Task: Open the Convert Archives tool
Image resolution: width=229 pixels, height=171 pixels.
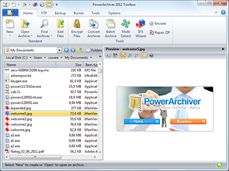Action: point(94,29)
